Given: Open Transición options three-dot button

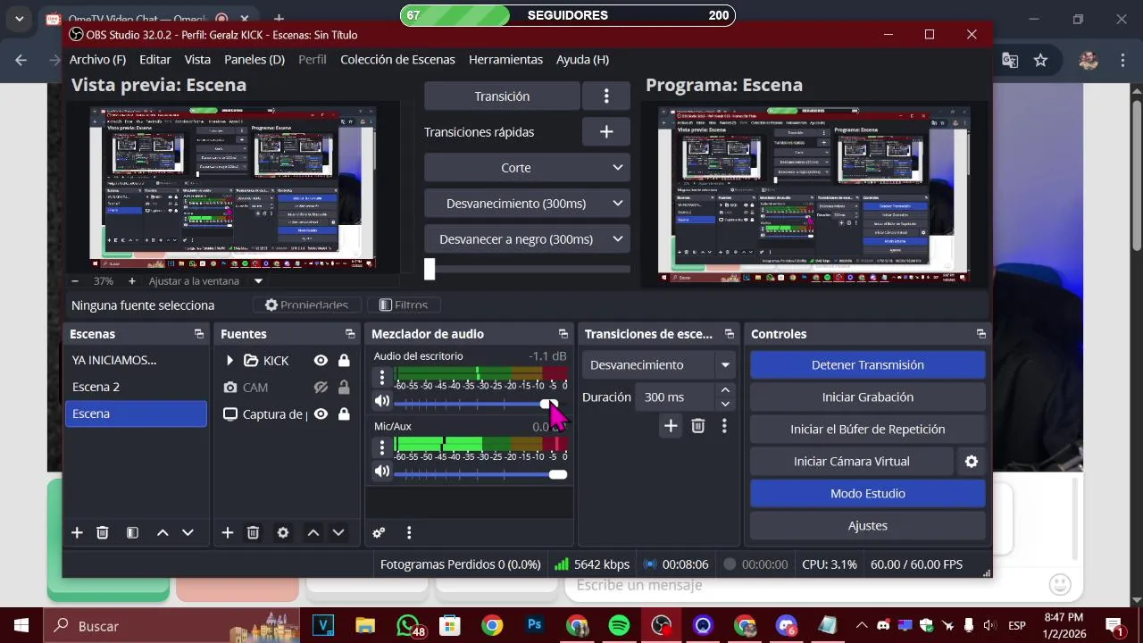Looking at the screenshot, I should pos(606,96).
